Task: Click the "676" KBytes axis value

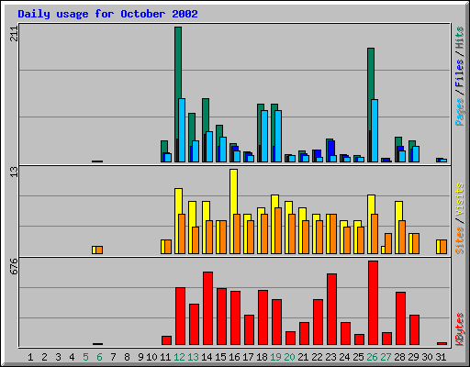Action: coord(14,267)
